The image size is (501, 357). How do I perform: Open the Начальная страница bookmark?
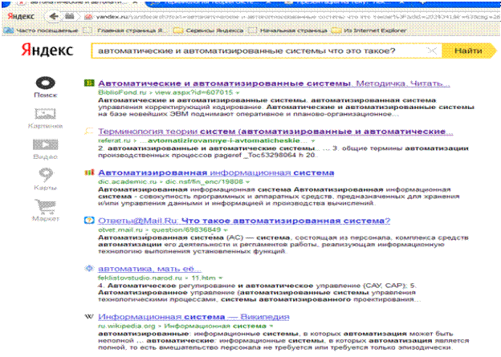point(288,30)
